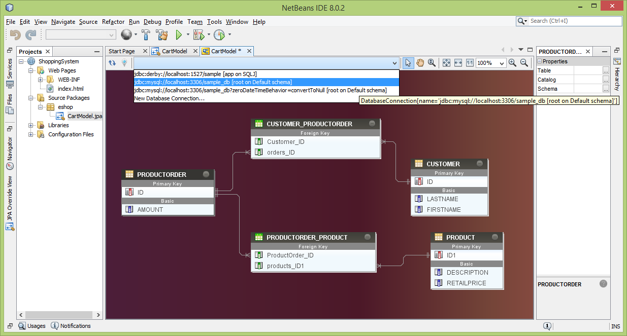The height and width of the screenshot is (336, 627).
Task: Open the Refactor menu
Action: (113, 22)
